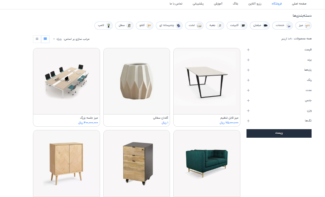The image size is (325, 197).
Task: Click the ریست (reset) filters button
Action: [279, 133]
